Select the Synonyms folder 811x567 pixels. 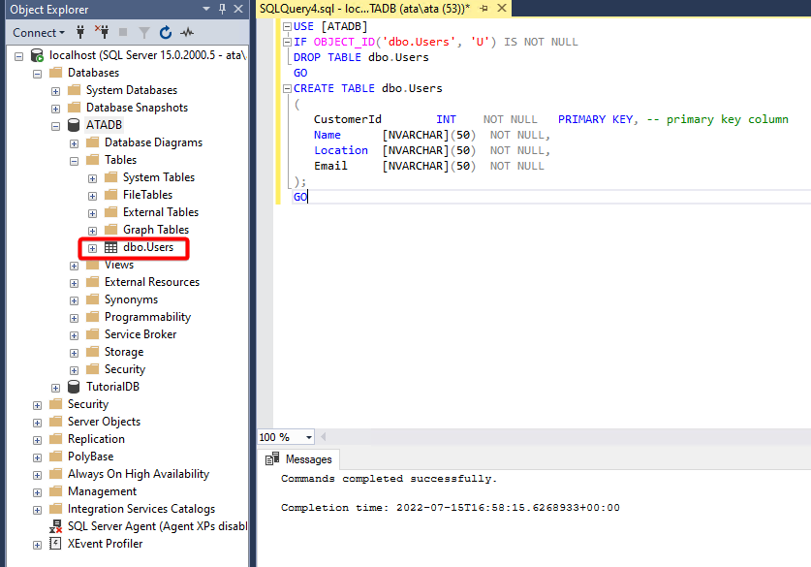[x=132, y=299]
